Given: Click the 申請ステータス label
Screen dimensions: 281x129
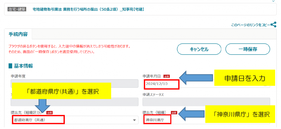Looking at the screenshot, I should 153,95.
